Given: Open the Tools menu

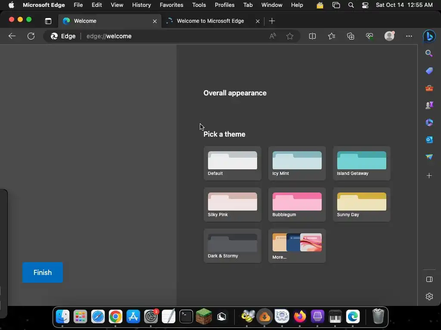Looking at the screenshot, I should (x=199, y=5).
